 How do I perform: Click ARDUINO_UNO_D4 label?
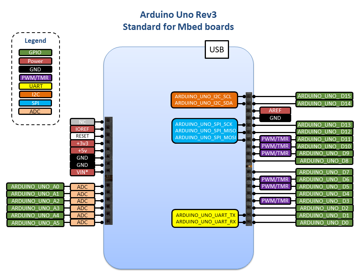coord(324,194)
